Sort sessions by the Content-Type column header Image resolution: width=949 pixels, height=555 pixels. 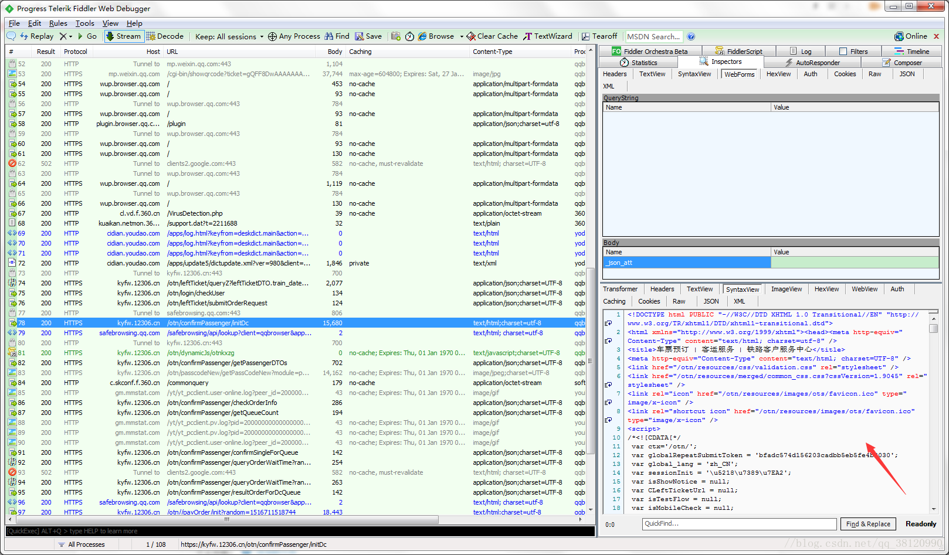pos(492,52)
